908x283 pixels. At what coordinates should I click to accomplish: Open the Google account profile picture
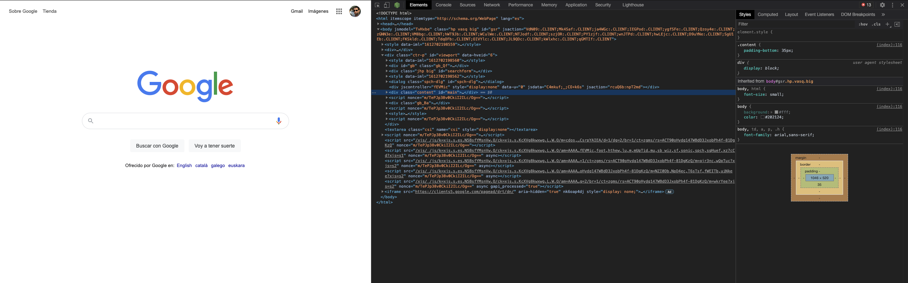(x=355, y=11)
